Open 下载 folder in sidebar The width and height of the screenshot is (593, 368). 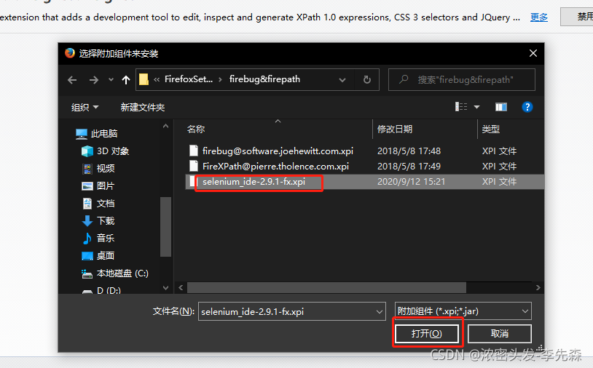[x=106, y=220]
